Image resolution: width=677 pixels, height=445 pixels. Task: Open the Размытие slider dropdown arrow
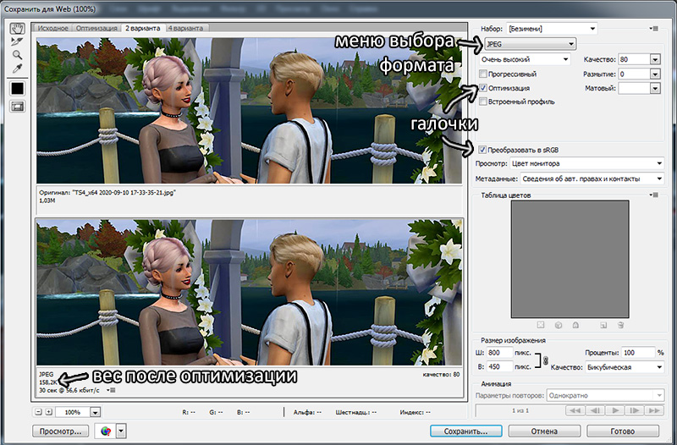point(655,74)
